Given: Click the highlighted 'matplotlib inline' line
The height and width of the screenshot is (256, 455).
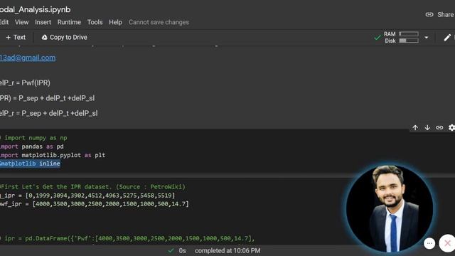Looking at the screenshot, I should coord(30,164).
